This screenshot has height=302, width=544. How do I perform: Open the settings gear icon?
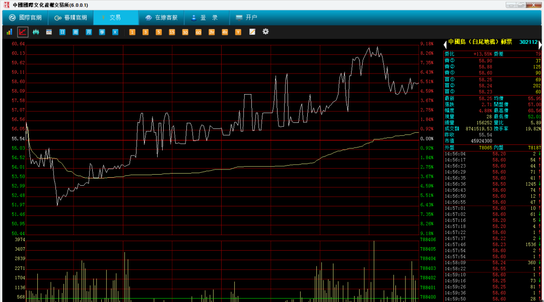pos(265,32)
